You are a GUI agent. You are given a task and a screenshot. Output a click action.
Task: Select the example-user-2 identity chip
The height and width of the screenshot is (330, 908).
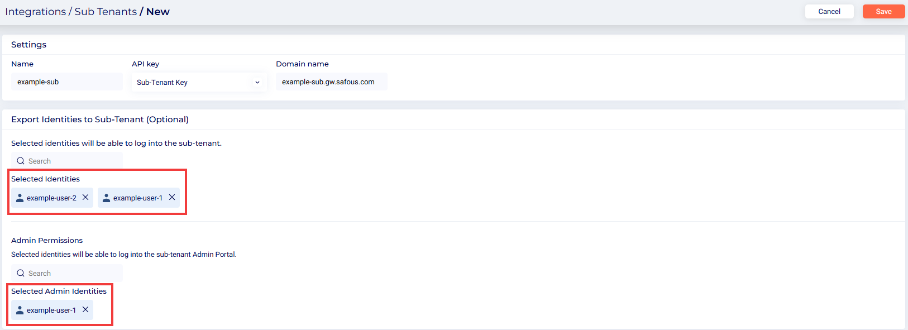pos(51,198)
